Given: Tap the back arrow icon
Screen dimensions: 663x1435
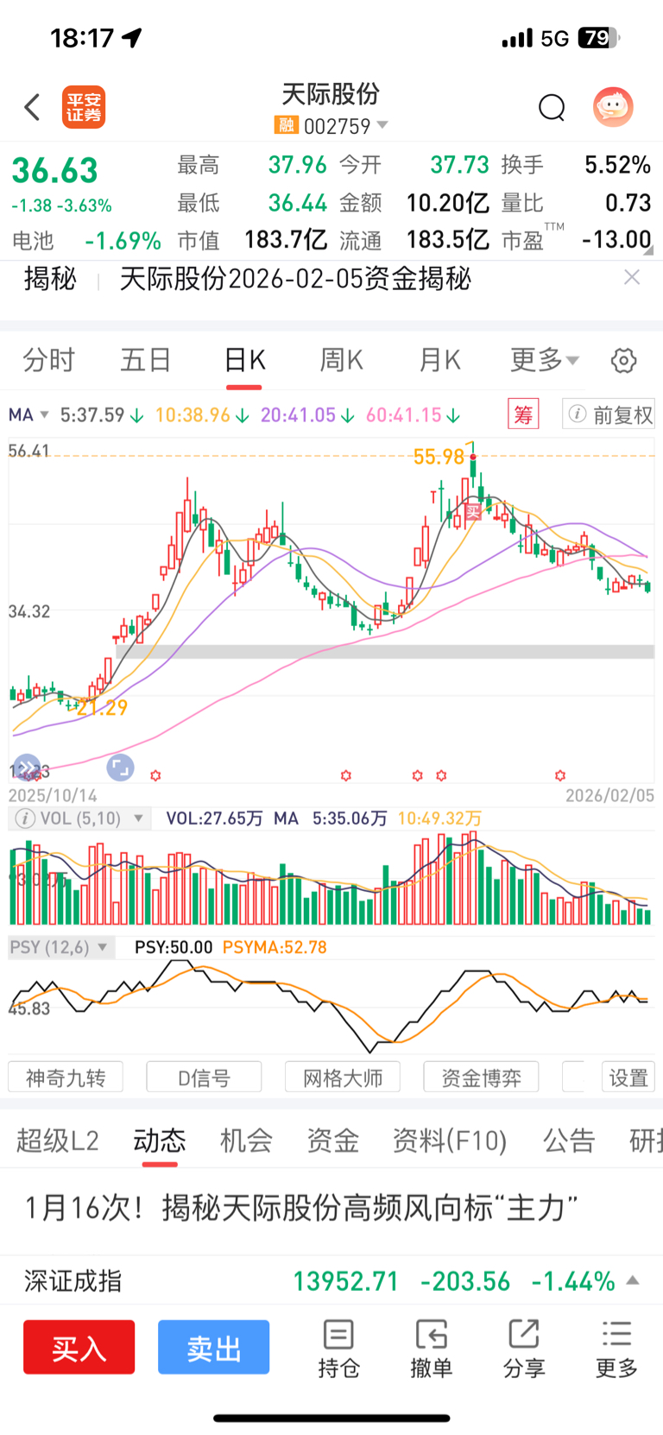Looking at the screenshot, I should coord(33,107).
